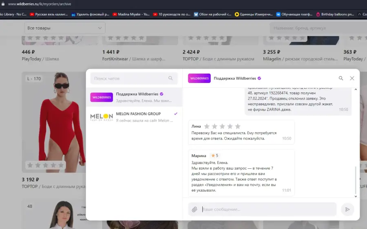This screenshot has height=229, width=367.
Task: Open Обучающая платформа VK bookmark
Action: tap(294, 14)
